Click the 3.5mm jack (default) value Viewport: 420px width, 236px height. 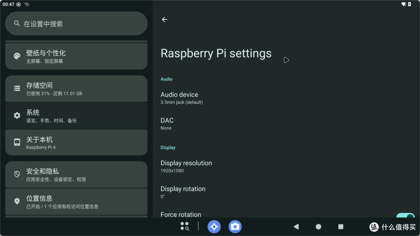coord(182,102)
